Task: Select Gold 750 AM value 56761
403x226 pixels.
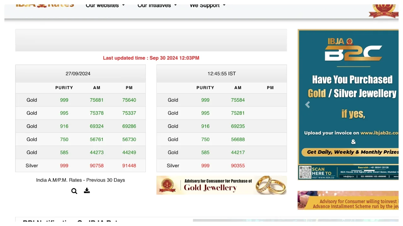Action: pos(97,139)
